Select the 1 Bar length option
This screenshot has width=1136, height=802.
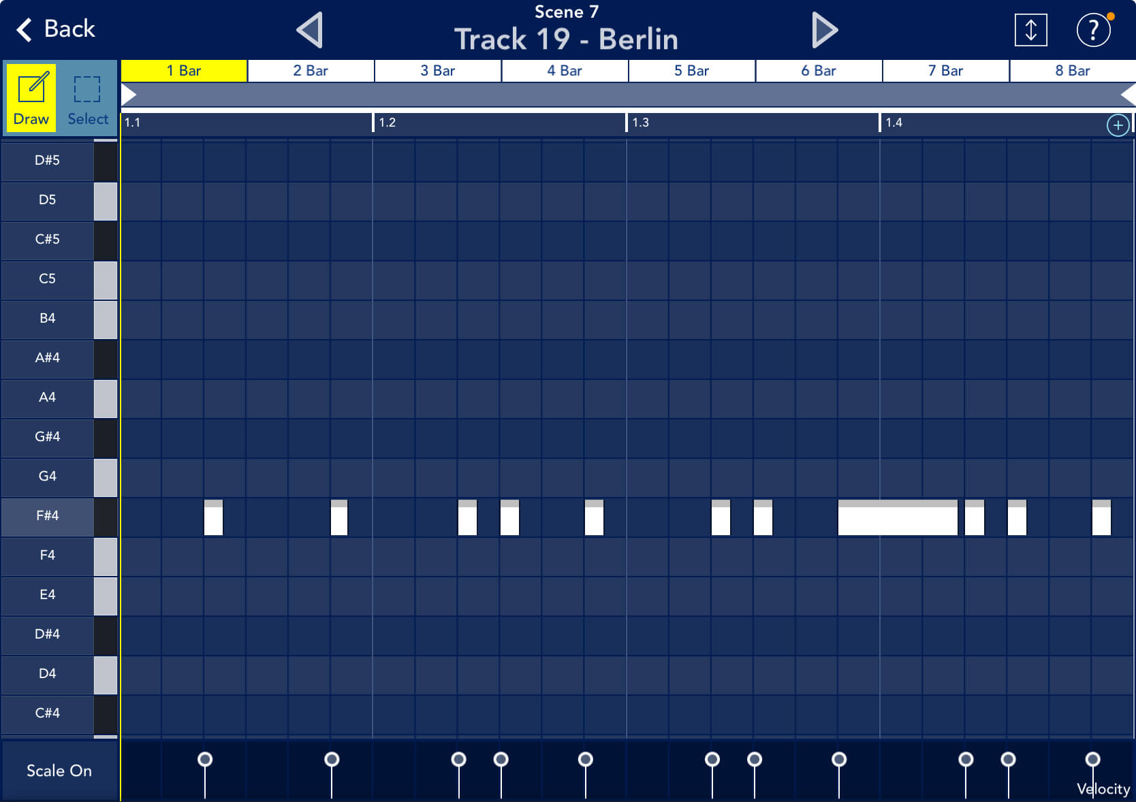[x=184, y=71]
